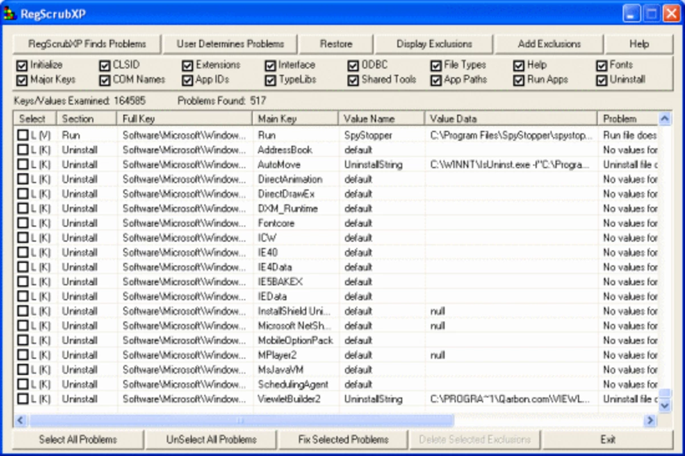Click the horizontal scrollbar left arrow
This screenshot has width=685, height=456.
point(21,421)
